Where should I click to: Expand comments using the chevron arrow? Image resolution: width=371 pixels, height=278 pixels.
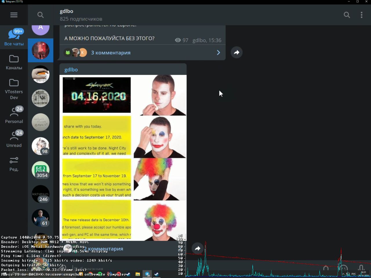[219, 52]
